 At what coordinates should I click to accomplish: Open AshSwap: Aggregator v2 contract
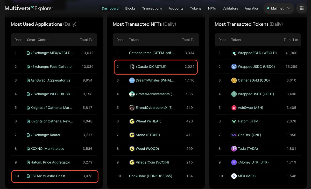[x=51, y=81]
